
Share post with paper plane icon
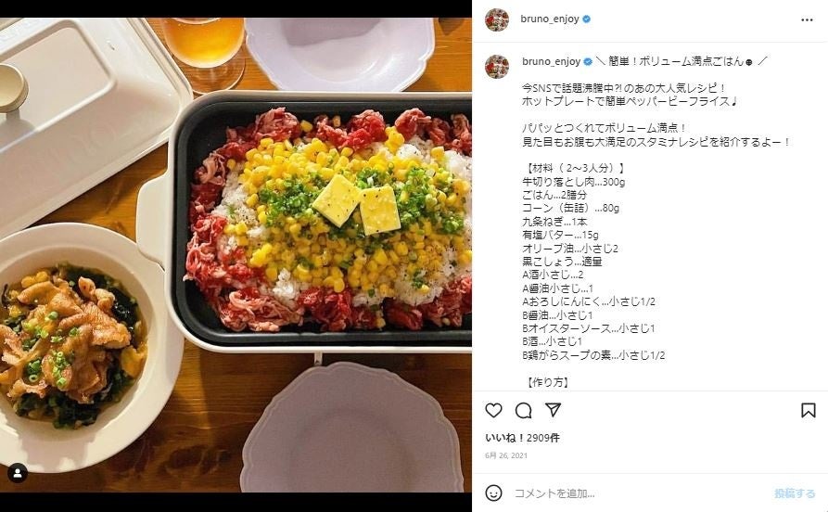tap(553, 410)
